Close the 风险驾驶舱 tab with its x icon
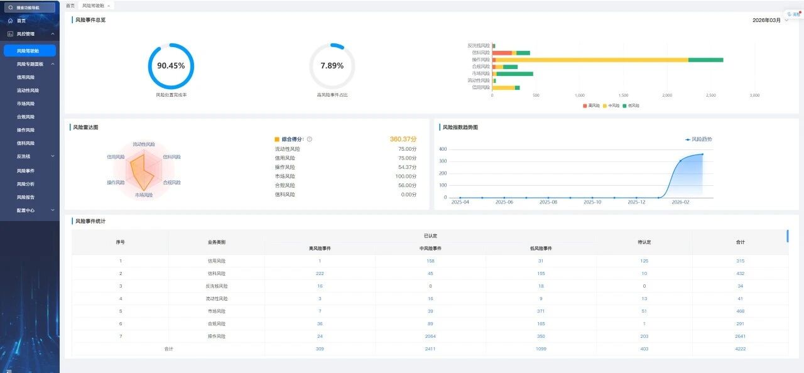The image size is (804, 373). point(109,5)
